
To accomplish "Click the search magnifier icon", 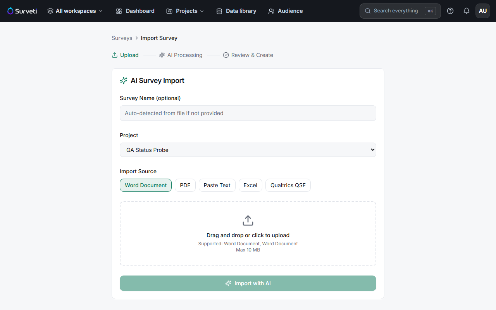I will [x=368, y=11].
